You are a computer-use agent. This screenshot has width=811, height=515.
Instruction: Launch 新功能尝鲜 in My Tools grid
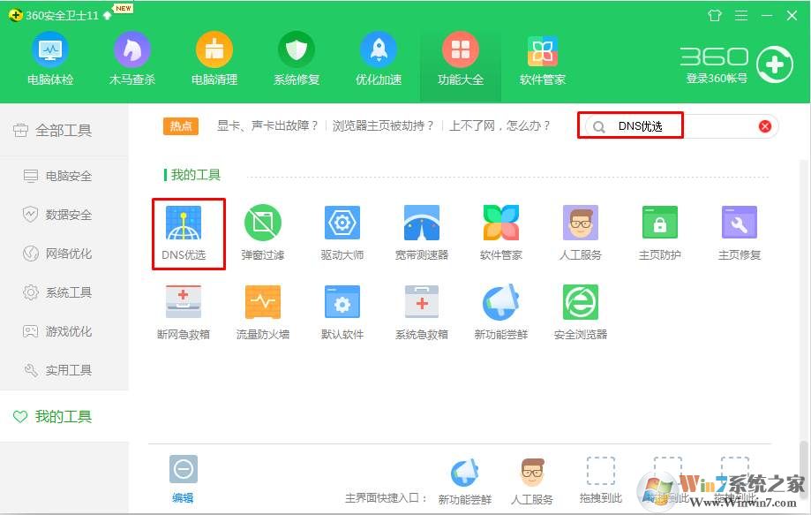(500, 312)
